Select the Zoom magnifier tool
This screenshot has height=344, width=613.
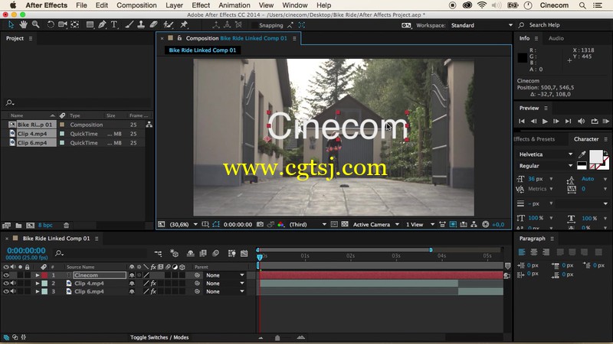pyautogui.click(x=35, y=25)
